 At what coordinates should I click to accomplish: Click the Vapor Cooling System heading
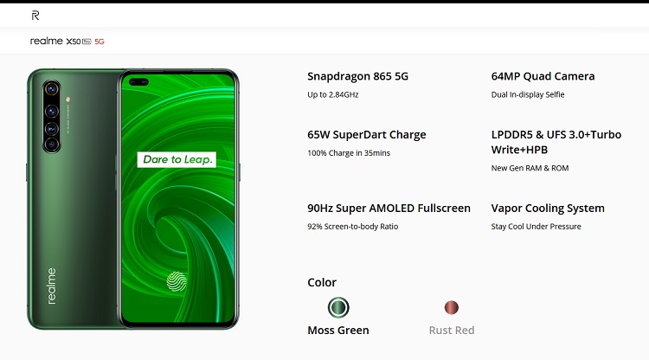[548, 209]
